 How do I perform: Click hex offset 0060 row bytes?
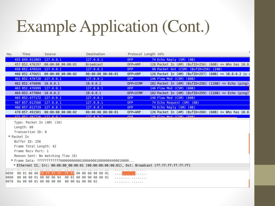tap(63, 177)
